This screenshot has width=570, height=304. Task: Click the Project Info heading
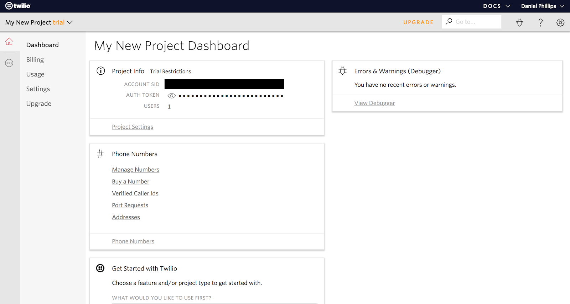coord(128,71)
